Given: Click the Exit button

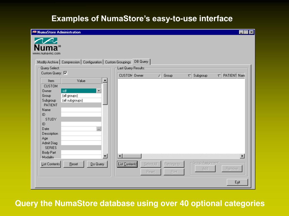Looking at the screenshot, I should point(237,182).
